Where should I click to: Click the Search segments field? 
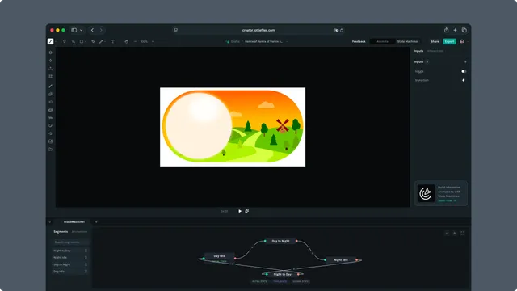pyautogui.click(x=70, y=242)
